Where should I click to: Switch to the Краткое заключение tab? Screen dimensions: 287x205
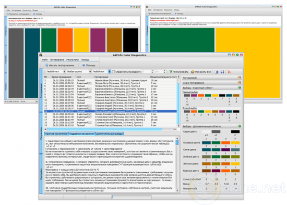pyautogui.click(x=56, y=134)
